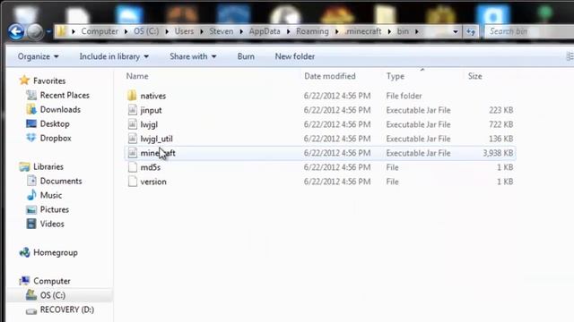Navigate to Computer in address bar
The height and width of the screenshot is (322, 574).
click(100, 31)
